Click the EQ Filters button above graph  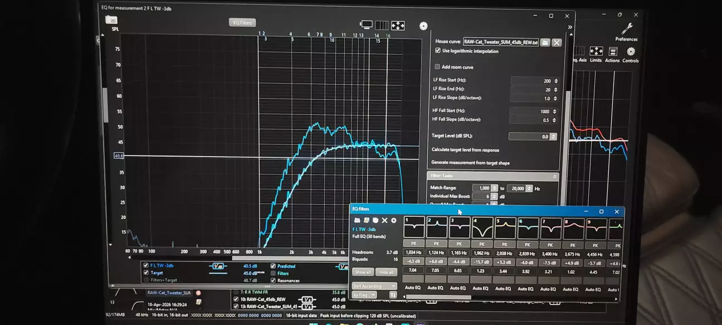tap(242, 23)
